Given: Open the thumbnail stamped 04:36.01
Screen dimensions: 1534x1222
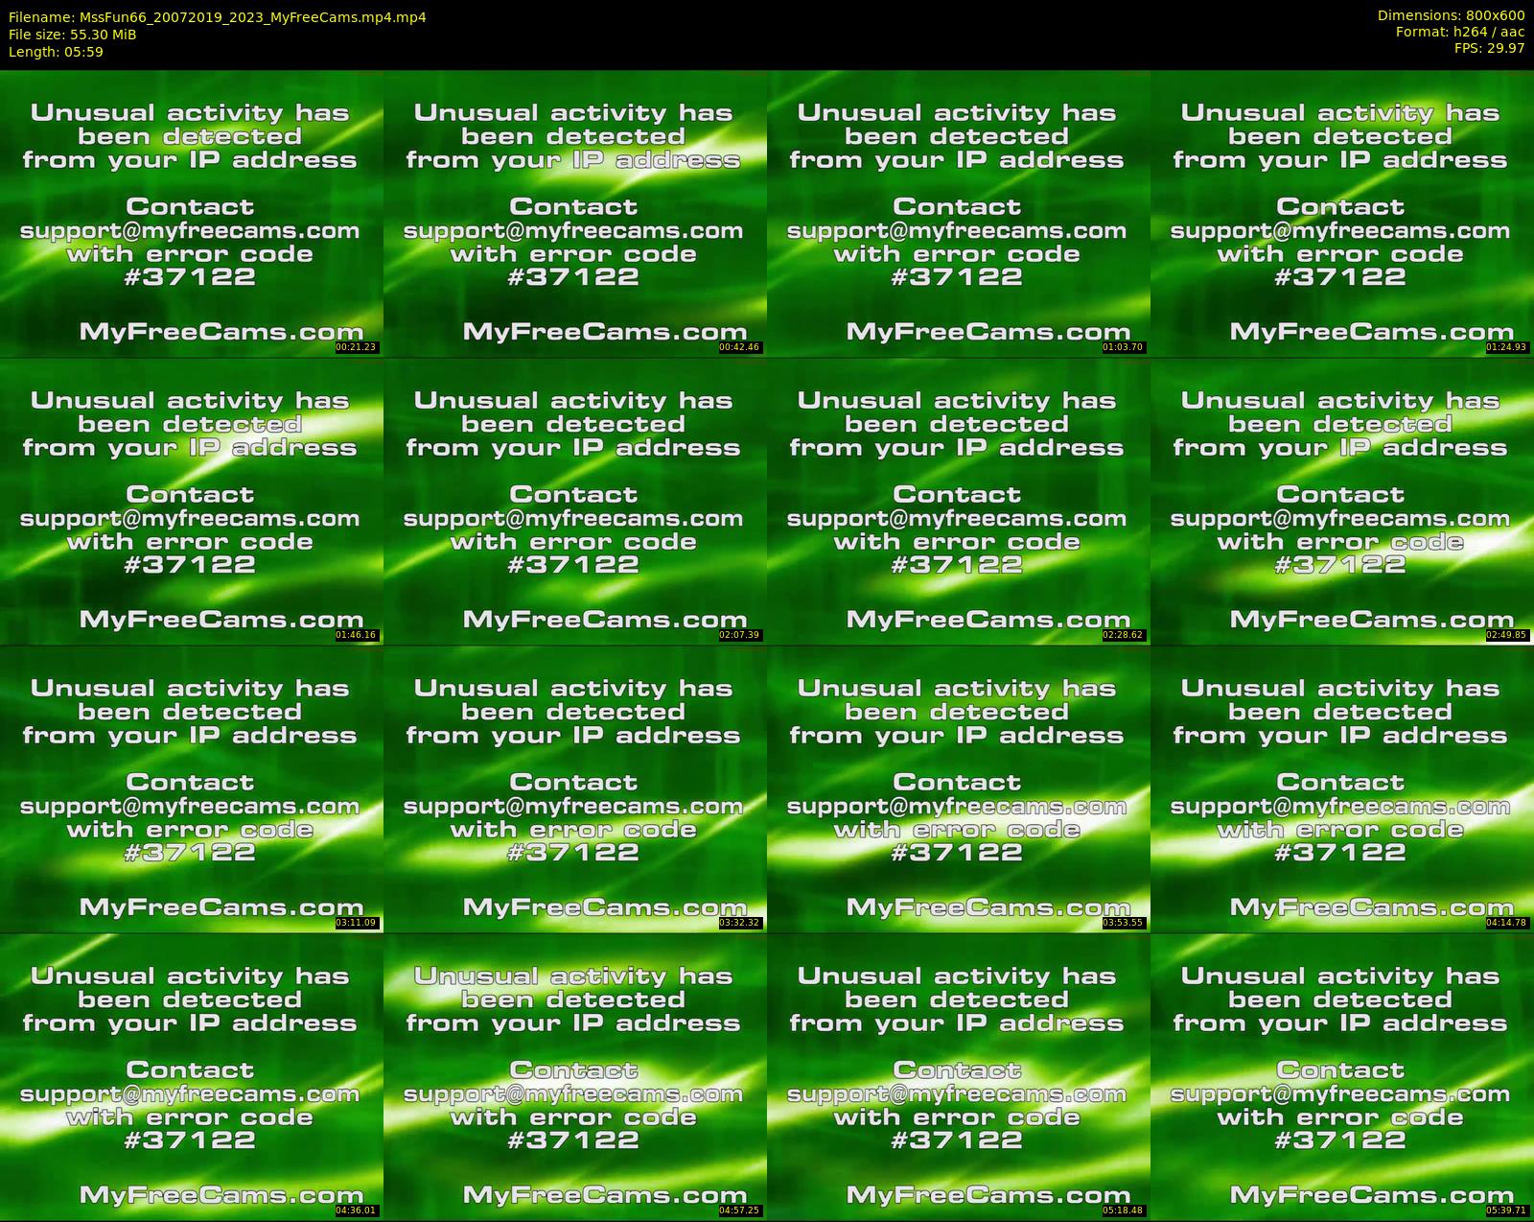Looking at the screenshot, I should (192, 1076).
